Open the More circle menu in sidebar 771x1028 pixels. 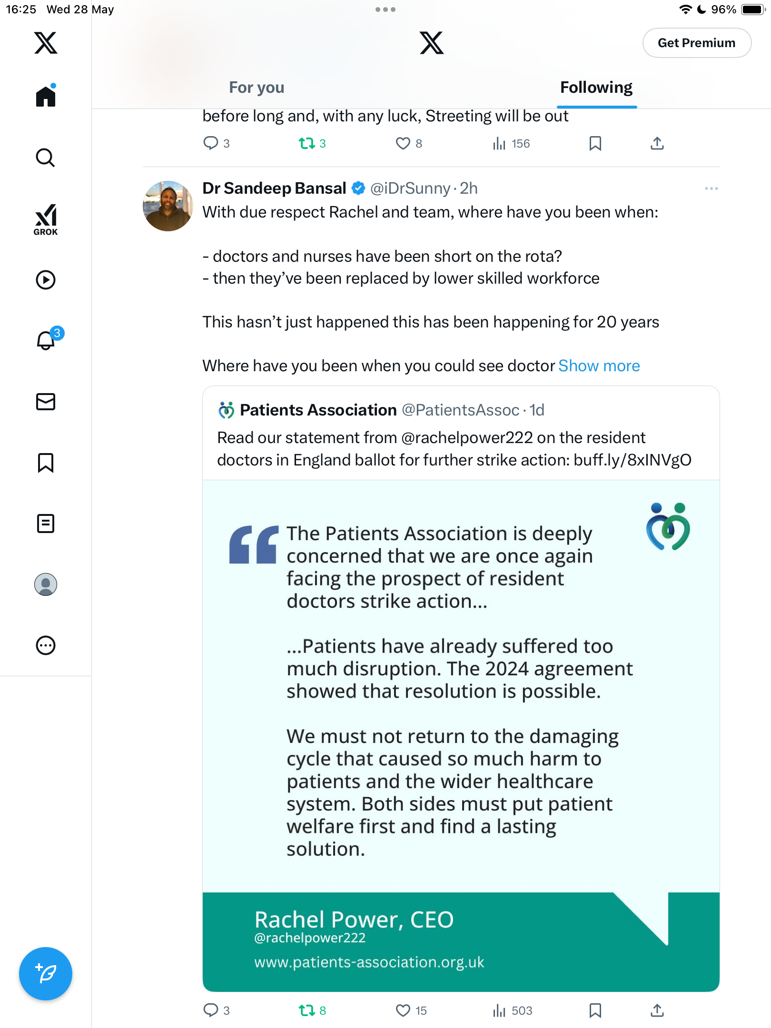46,645
